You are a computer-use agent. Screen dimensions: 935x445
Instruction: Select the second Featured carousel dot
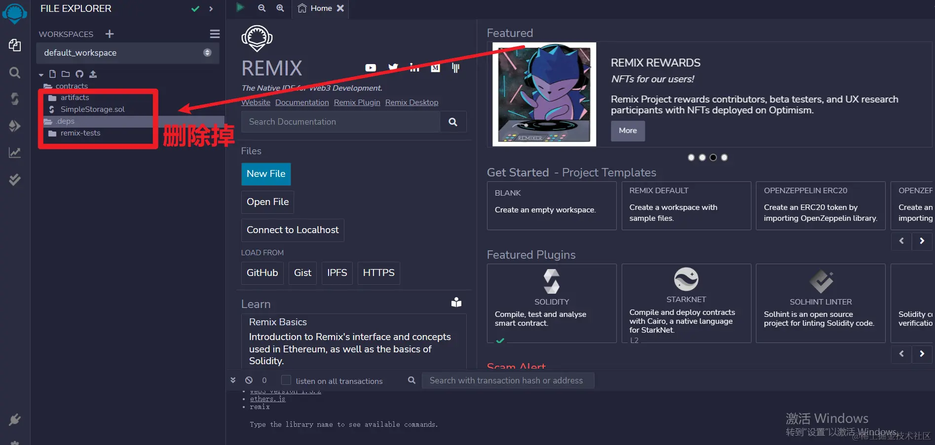pos(702,157)
